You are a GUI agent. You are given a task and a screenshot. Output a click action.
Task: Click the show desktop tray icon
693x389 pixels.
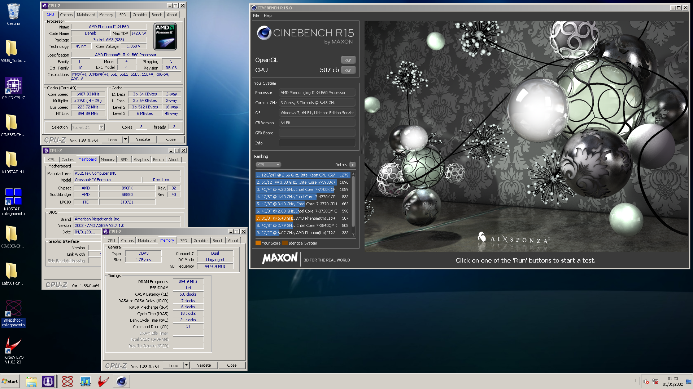[689, 381]
